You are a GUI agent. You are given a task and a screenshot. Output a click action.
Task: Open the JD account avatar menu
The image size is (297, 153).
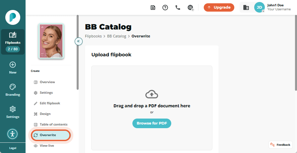(x=259, y=7)
